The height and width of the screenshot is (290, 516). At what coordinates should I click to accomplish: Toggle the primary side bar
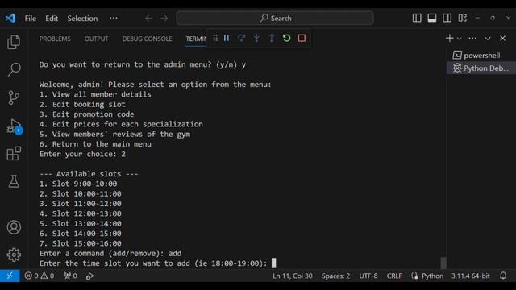coord(417,18)
